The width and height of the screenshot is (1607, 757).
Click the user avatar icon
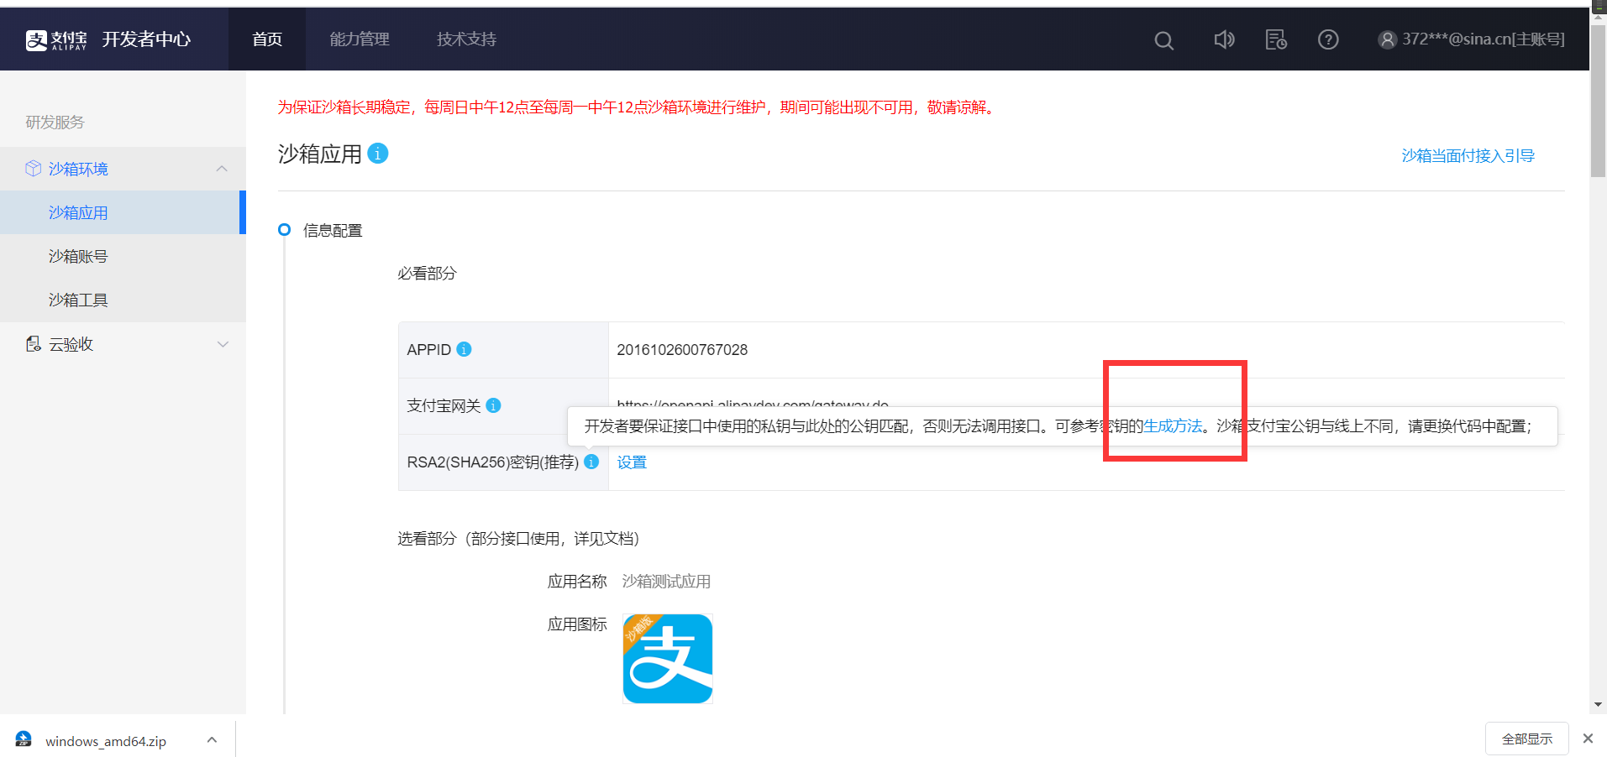[1387, 39]
